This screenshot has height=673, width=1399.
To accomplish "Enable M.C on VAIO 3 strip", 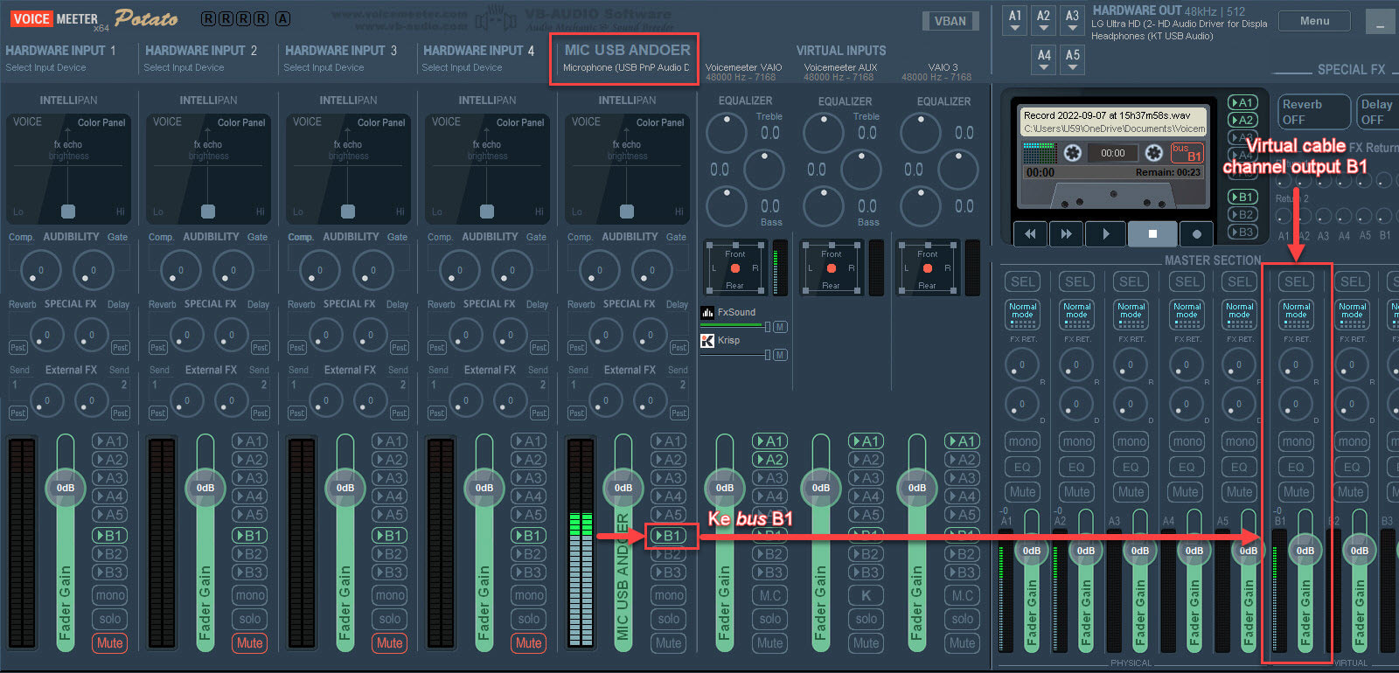I will pos(963,595).
